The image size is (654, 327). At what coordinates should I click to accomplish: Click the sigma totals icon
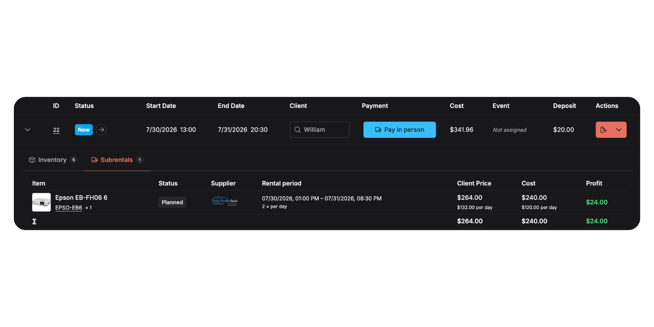[34, 221]
